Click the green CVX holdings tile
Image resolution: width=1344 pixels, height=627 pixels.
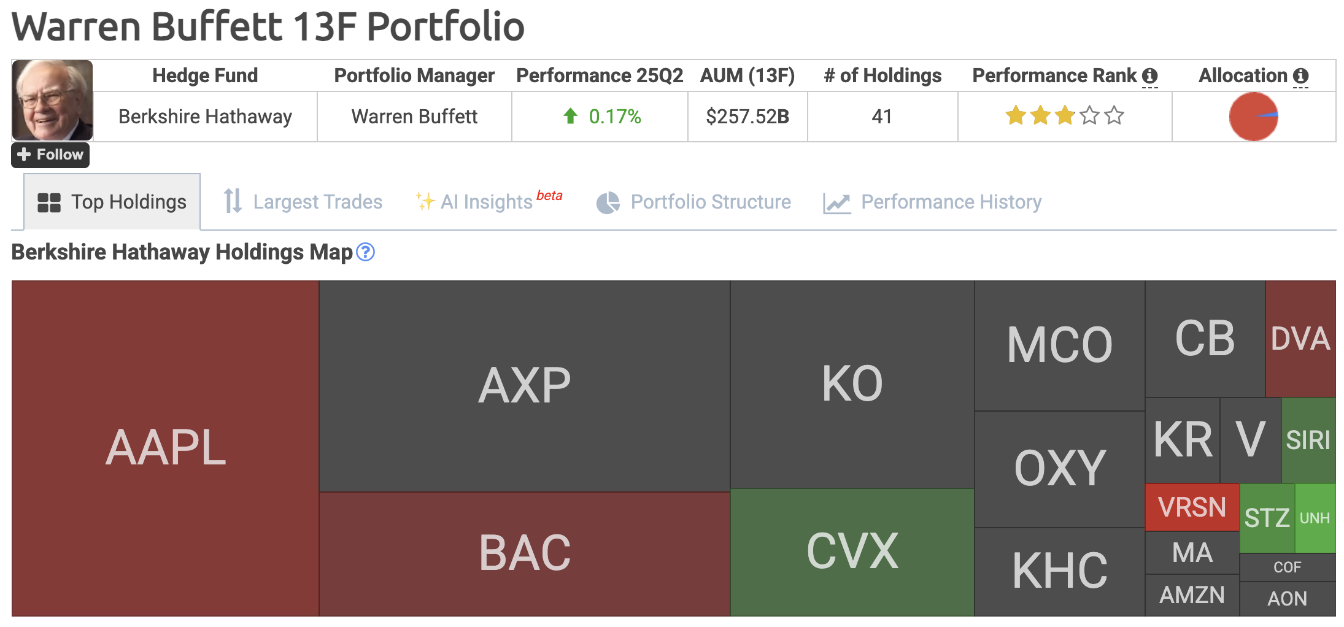click(x=852, y=552)
